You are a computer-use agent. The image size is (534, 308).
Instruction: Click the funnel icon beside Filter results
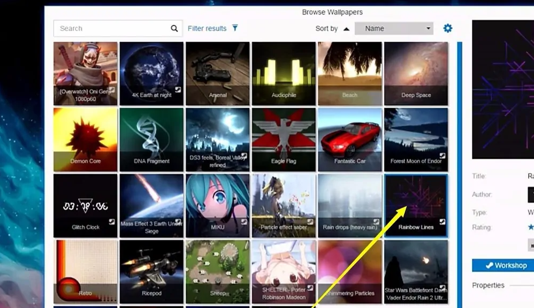(235, 28)
